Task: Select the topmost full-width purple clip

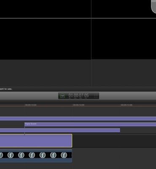Action: tap(78, 119)
